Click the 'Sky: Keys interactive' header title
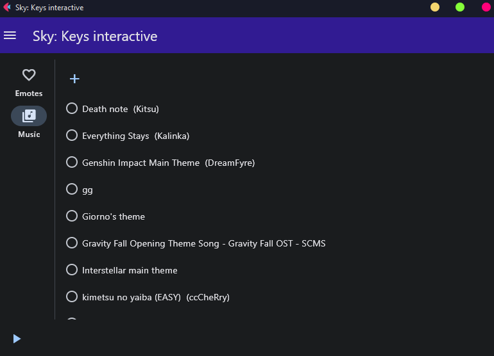 95,36
